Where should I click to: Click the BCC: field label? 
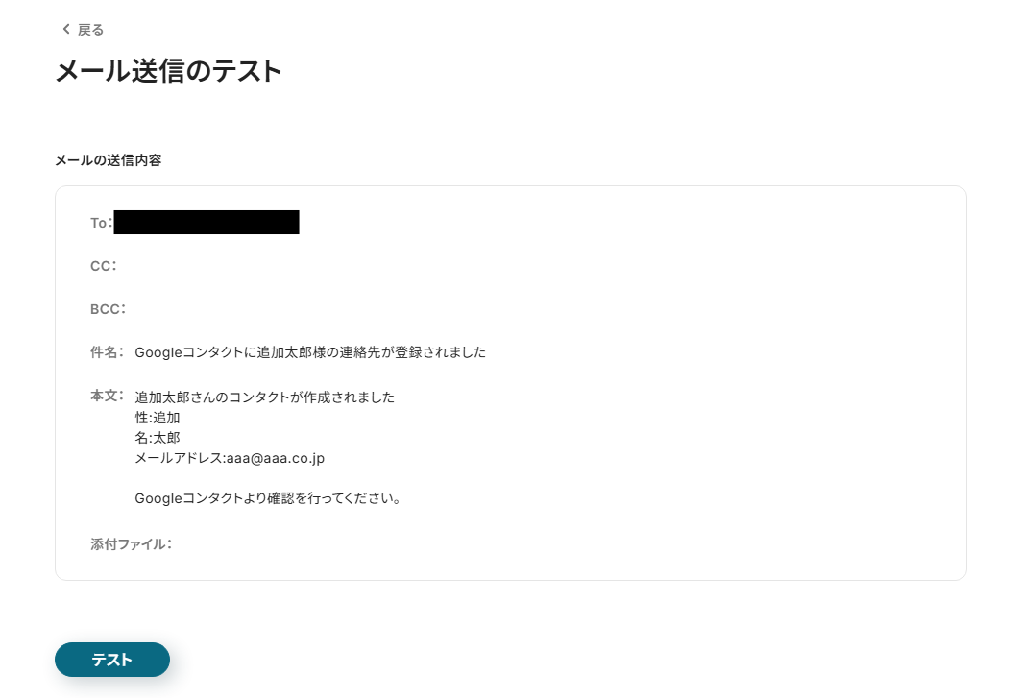[x=109, y=308]
